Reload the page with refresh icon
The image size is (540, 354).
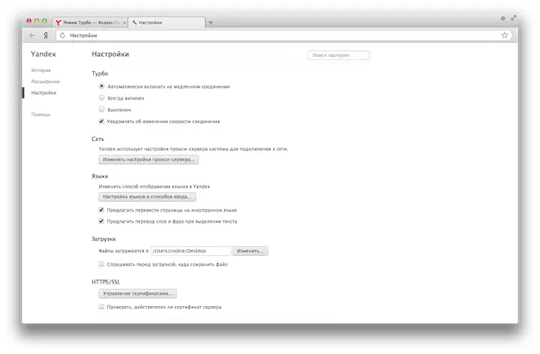[x=62, y=35]
